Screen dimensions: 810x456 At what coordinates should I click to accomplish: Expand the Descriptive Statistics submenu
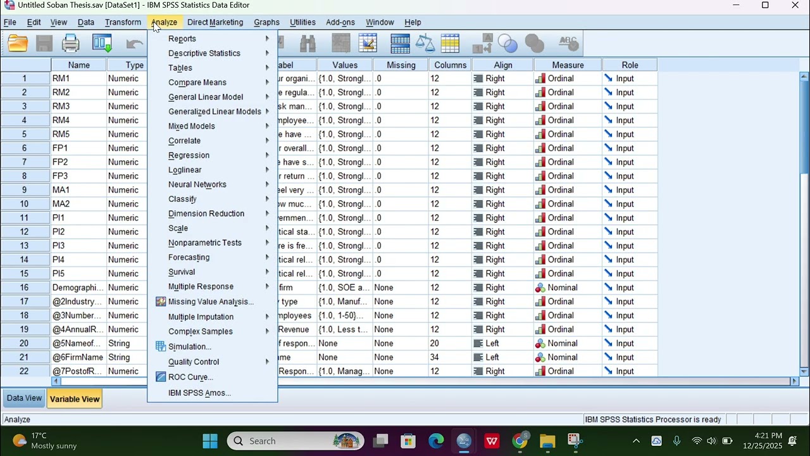point(213,53)
